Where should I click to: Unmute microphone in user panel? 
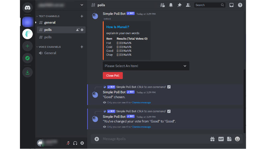point(68,143)
